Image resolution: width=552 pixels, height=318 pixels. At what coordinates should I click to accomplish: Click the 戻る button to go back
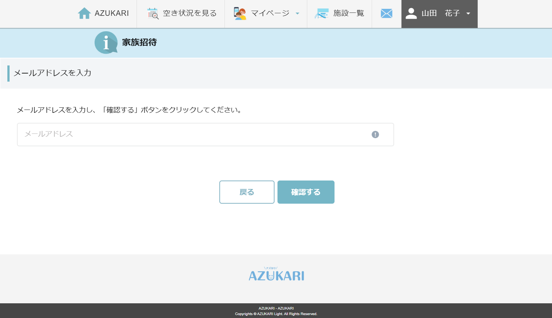tap(247, 192)
